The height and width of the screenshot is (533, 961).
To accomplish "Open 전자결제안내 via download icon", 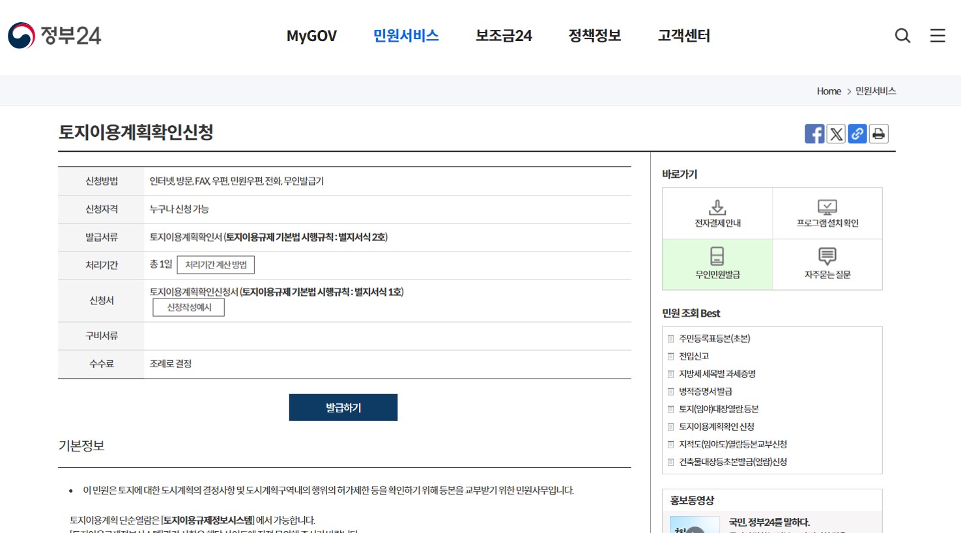I will pyautogui.click(x=717, y=212).
